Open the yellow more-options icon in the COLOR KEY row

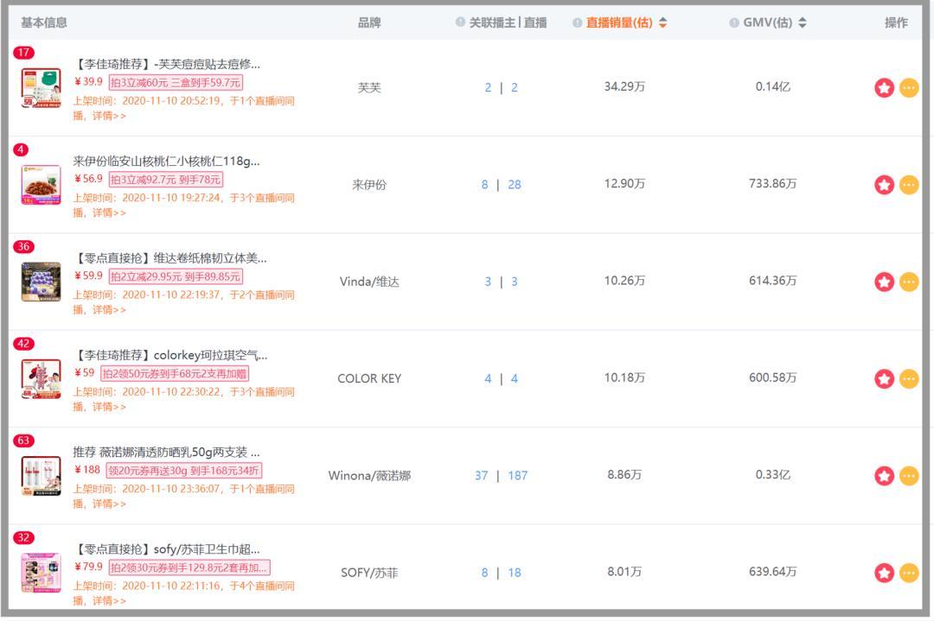click(x=908, y=379)
